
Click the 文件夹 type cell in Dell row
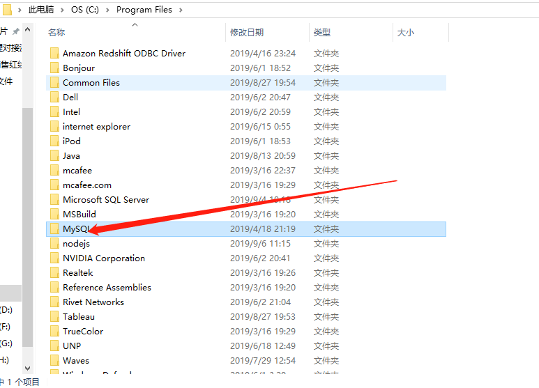326,98
